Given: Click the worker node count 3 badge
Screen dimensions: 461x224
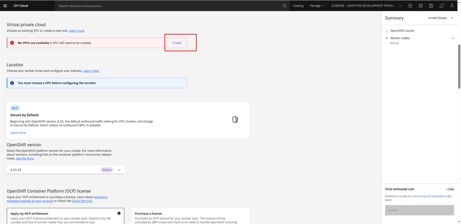Looking at the screenshot, I should (x=387, y=38).
